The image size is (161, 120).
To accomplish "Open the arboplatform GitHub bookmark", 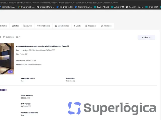I will (46, 7).
